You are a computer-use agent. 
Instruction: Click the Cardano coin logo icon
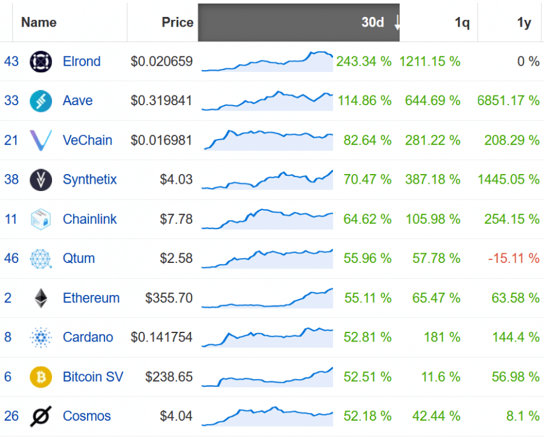click(x=40, y=337)
